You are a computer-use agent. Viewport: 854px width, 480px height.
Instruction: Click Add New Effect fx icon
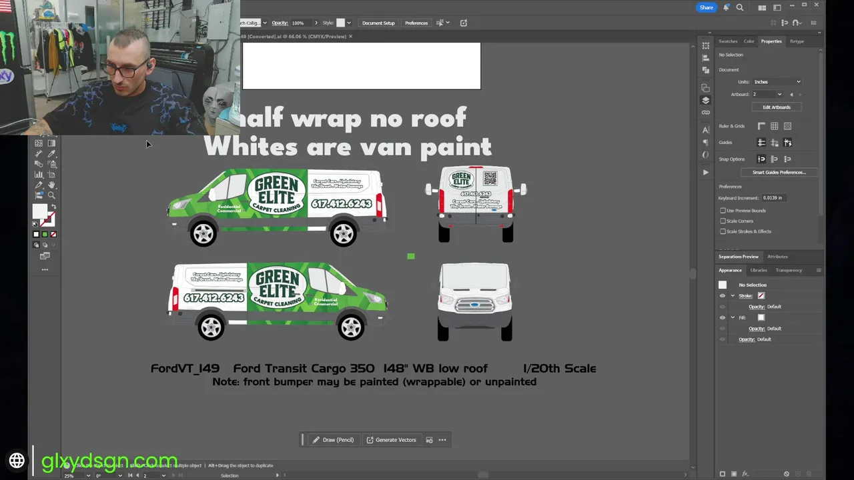745,474
